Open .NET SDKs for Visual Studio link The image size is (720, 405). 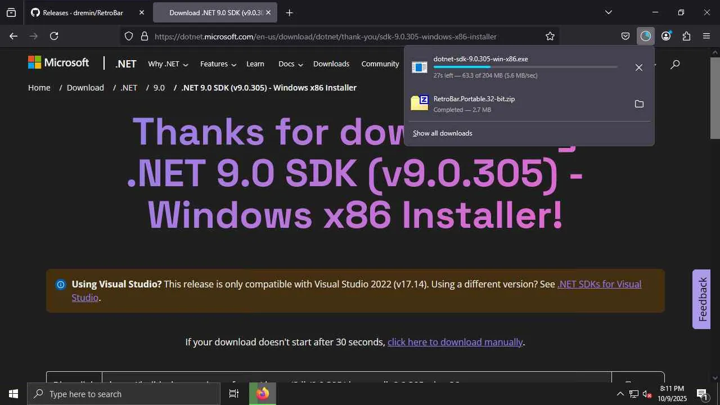[x=599, y=284]
